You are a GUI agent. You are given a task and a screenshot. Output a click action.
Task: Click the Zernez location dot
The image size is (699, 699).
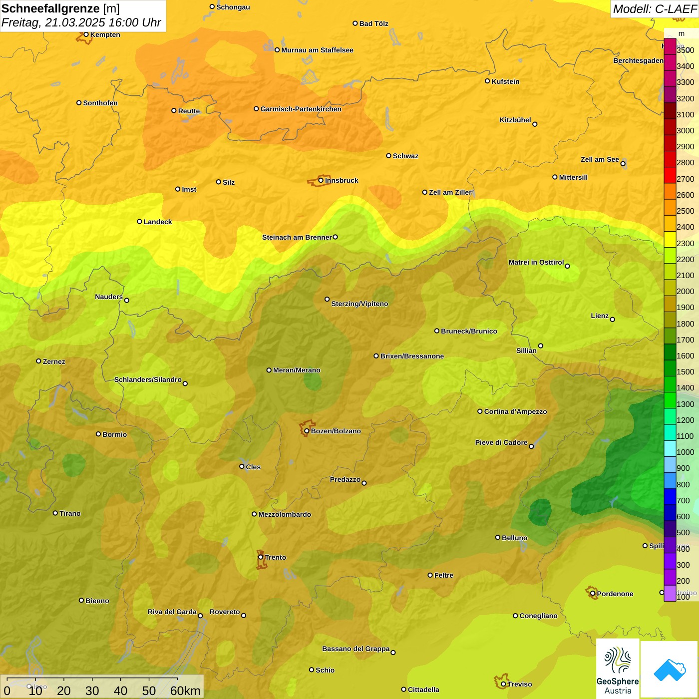[x=38, y=361]
